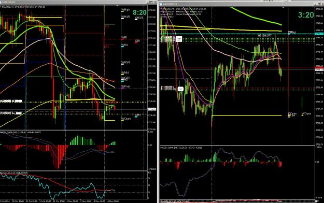
Task: Minimize the M5 chart window
Action: (x=315, y=4)
